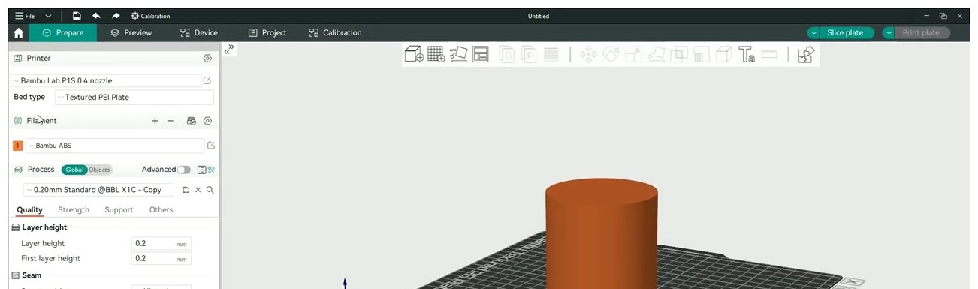Open Printer settings gear icon

pyautogui.click(x=208, y=58)
